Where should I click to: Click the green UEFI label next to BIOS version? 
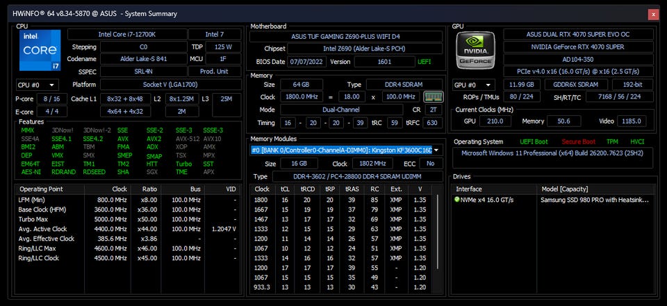424,62
